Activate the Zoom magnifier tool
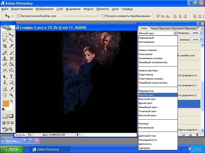205x153 pixels. (x=11, y=95)
